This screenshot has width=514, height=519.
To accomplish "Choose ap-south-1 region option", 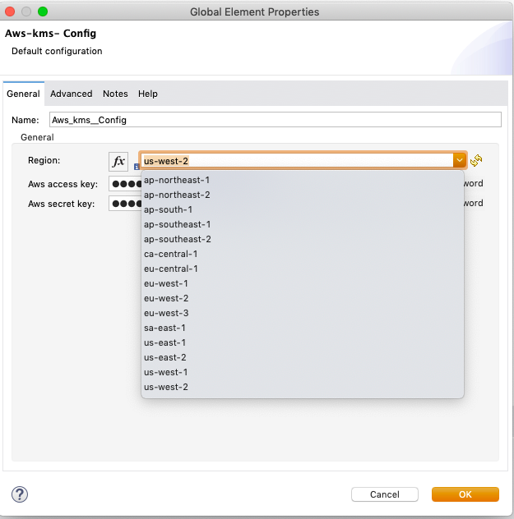I will pyautogui.click(x=303, y=209).
